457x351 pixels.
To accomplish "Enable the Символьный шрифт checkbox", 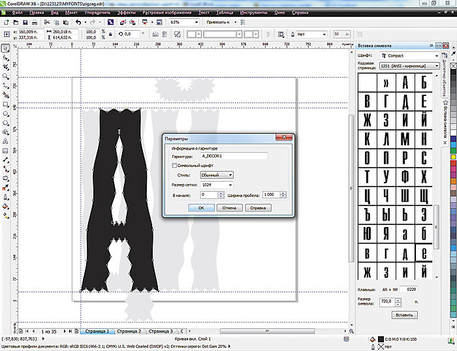I will [x=174, y=166].
